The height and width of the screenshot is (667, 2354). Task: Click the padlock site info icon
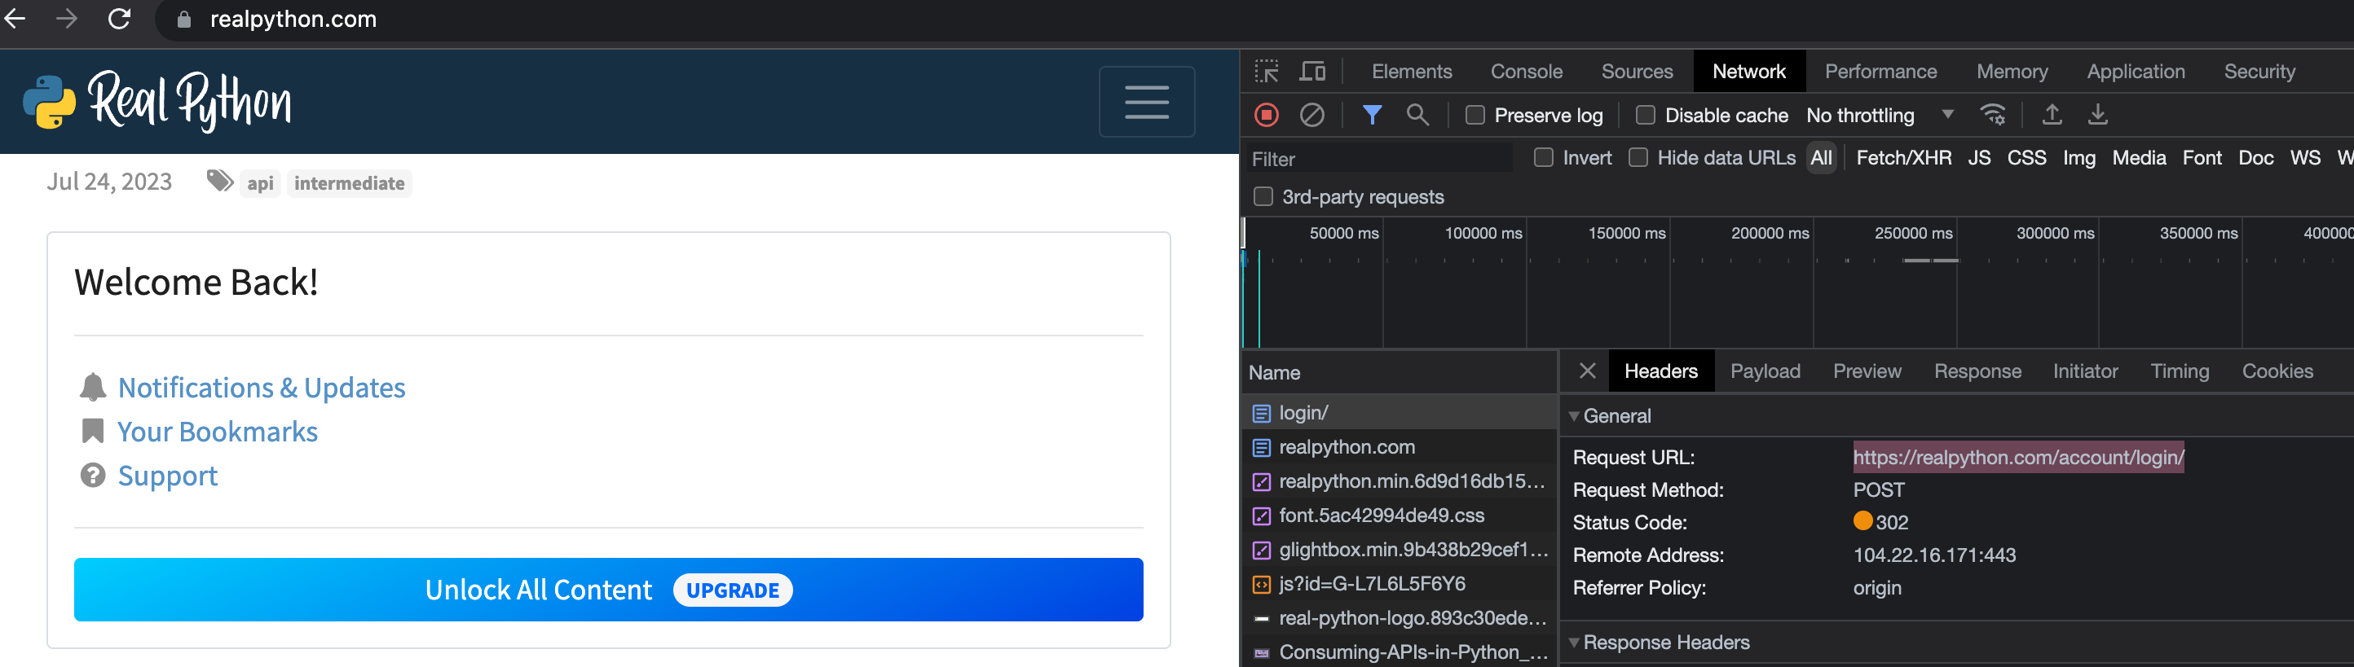(183, 20)
